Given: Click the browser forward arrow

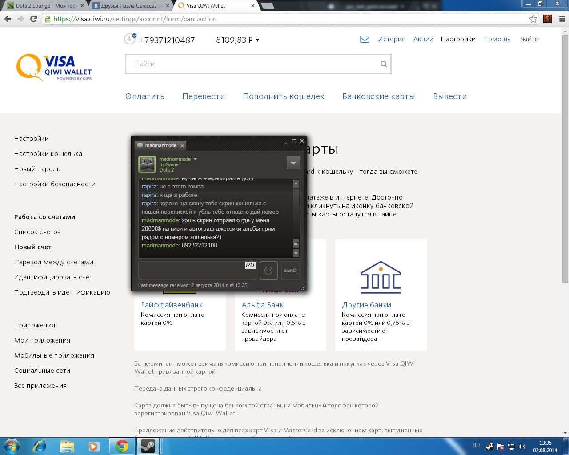Looking at the screenshot, I should [20, 19].
